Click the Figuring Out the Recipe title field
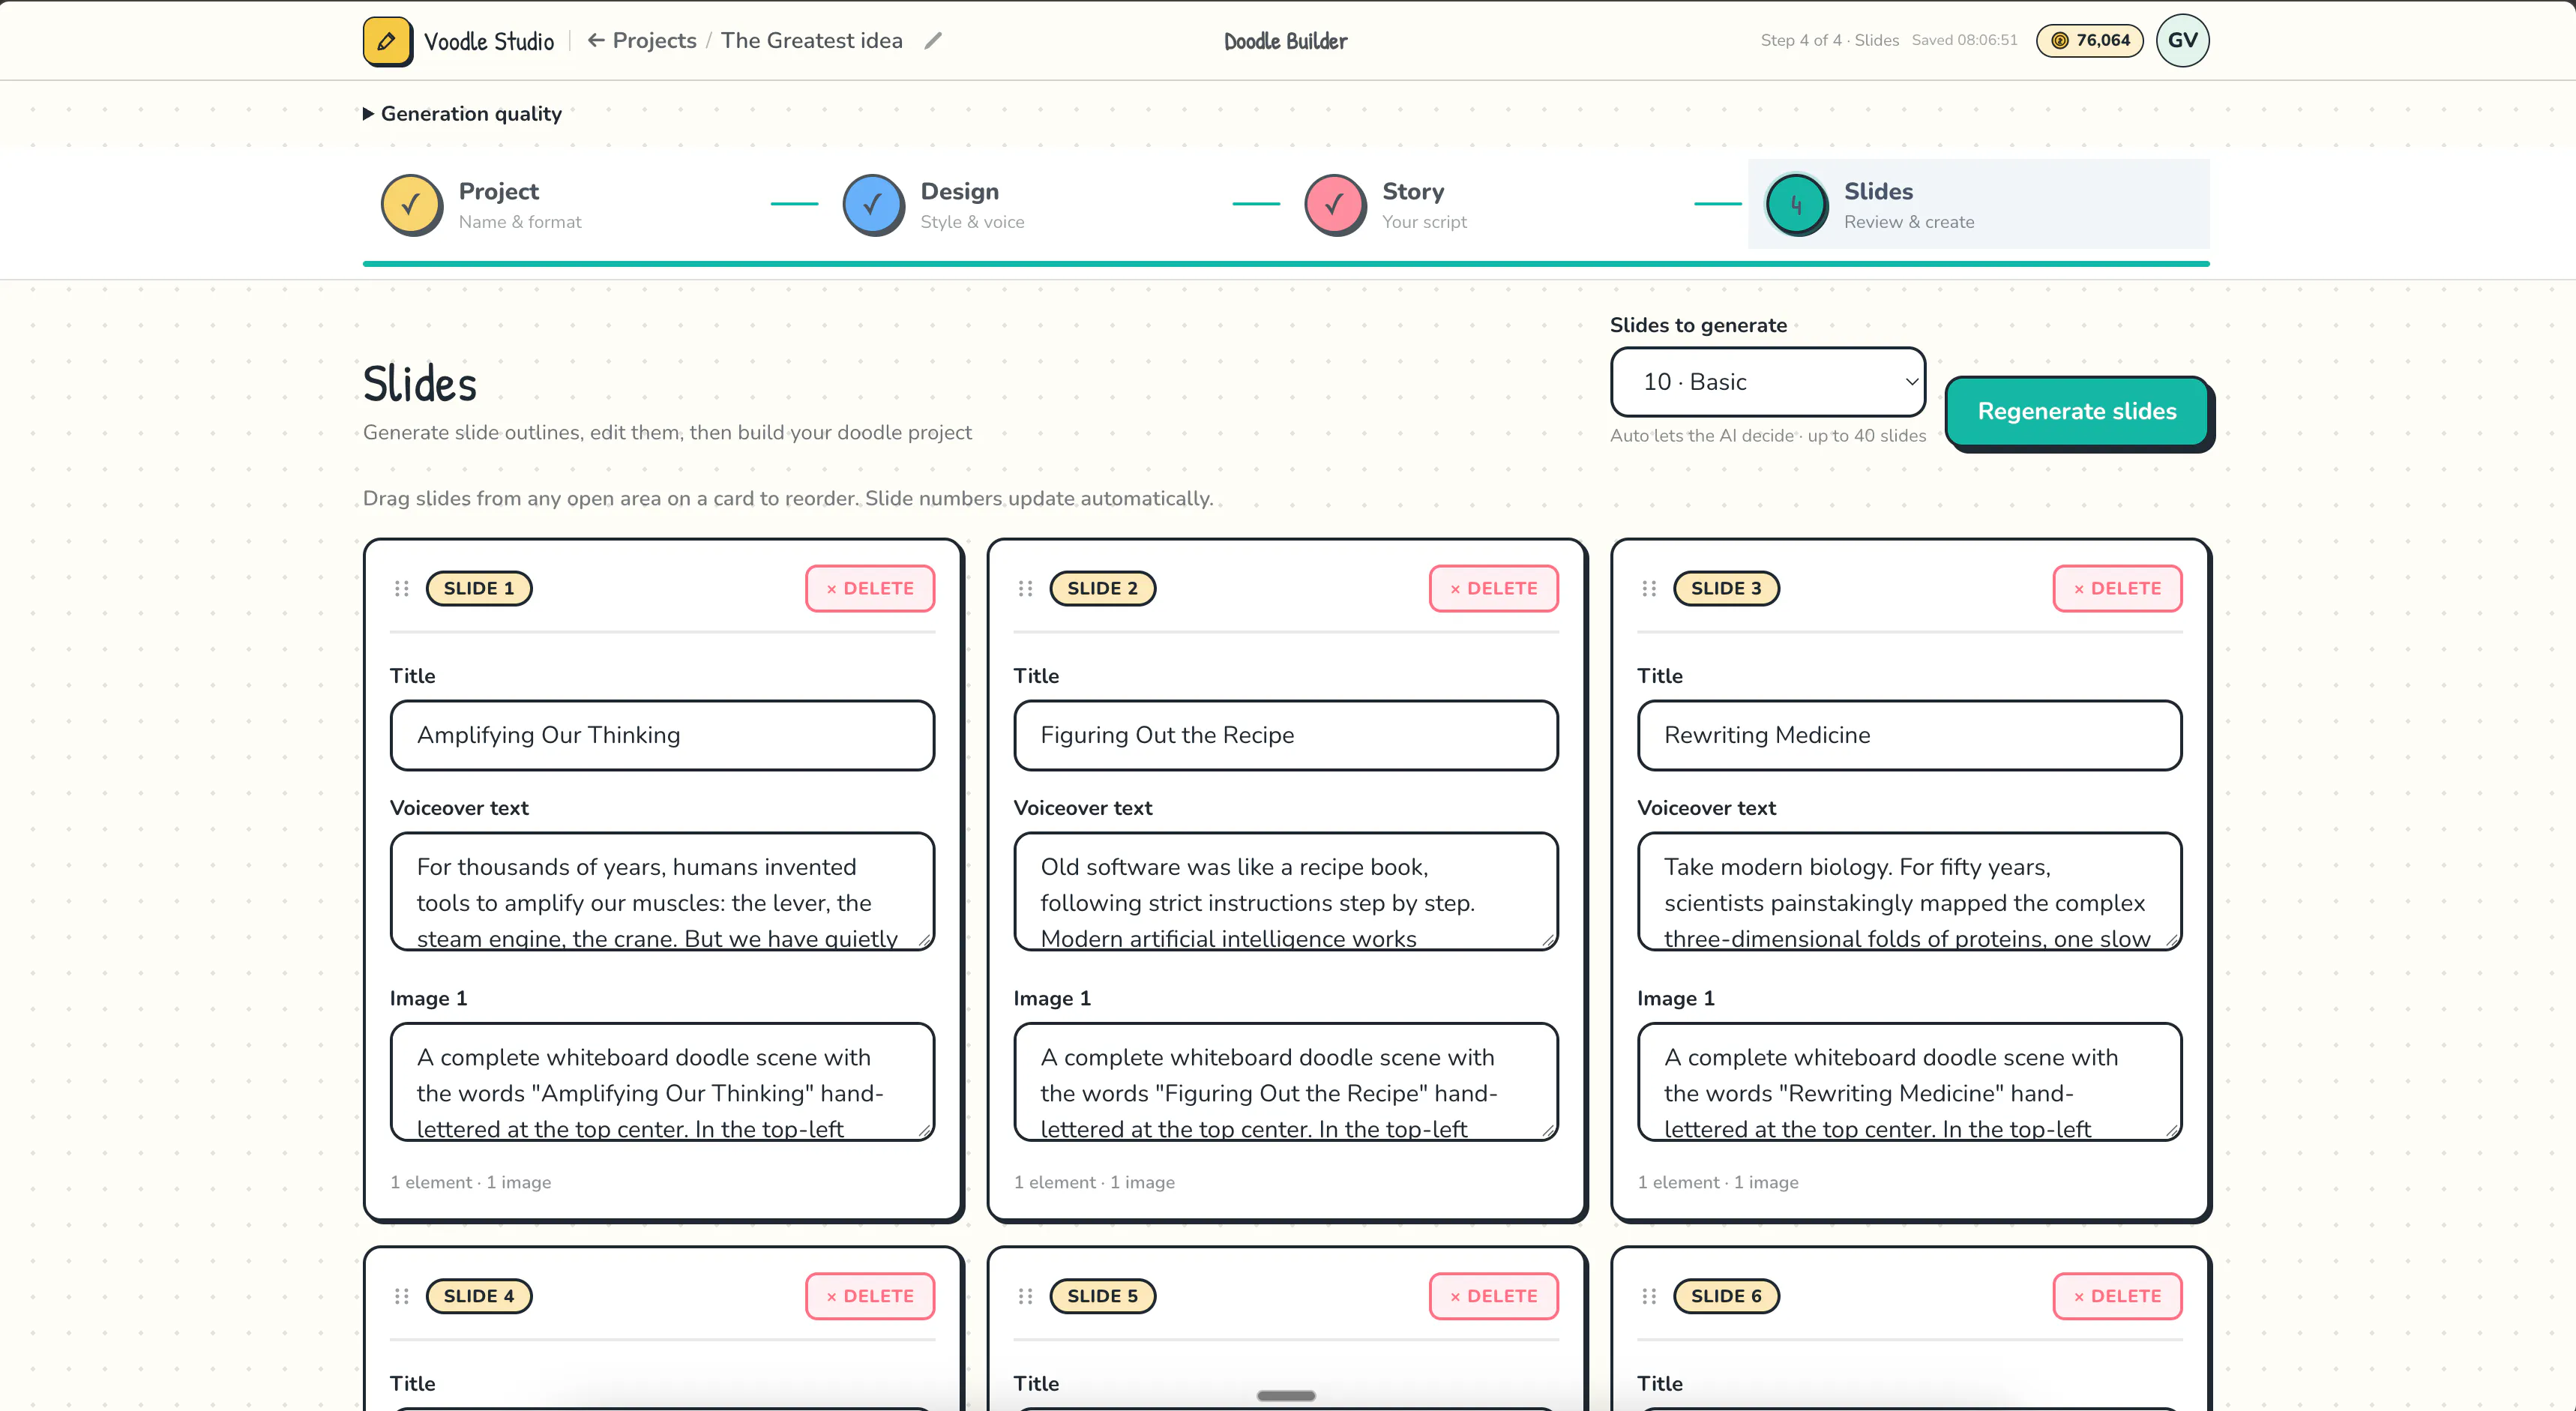The image size is (2576, 1411). (x=1286, y=735)
